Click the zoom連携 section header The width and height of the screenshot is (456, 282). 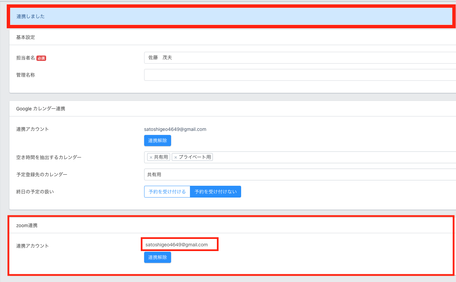pos(27,225)
